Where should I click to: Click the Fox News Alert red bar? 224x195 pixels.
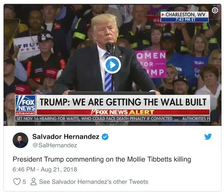point(123,112)
